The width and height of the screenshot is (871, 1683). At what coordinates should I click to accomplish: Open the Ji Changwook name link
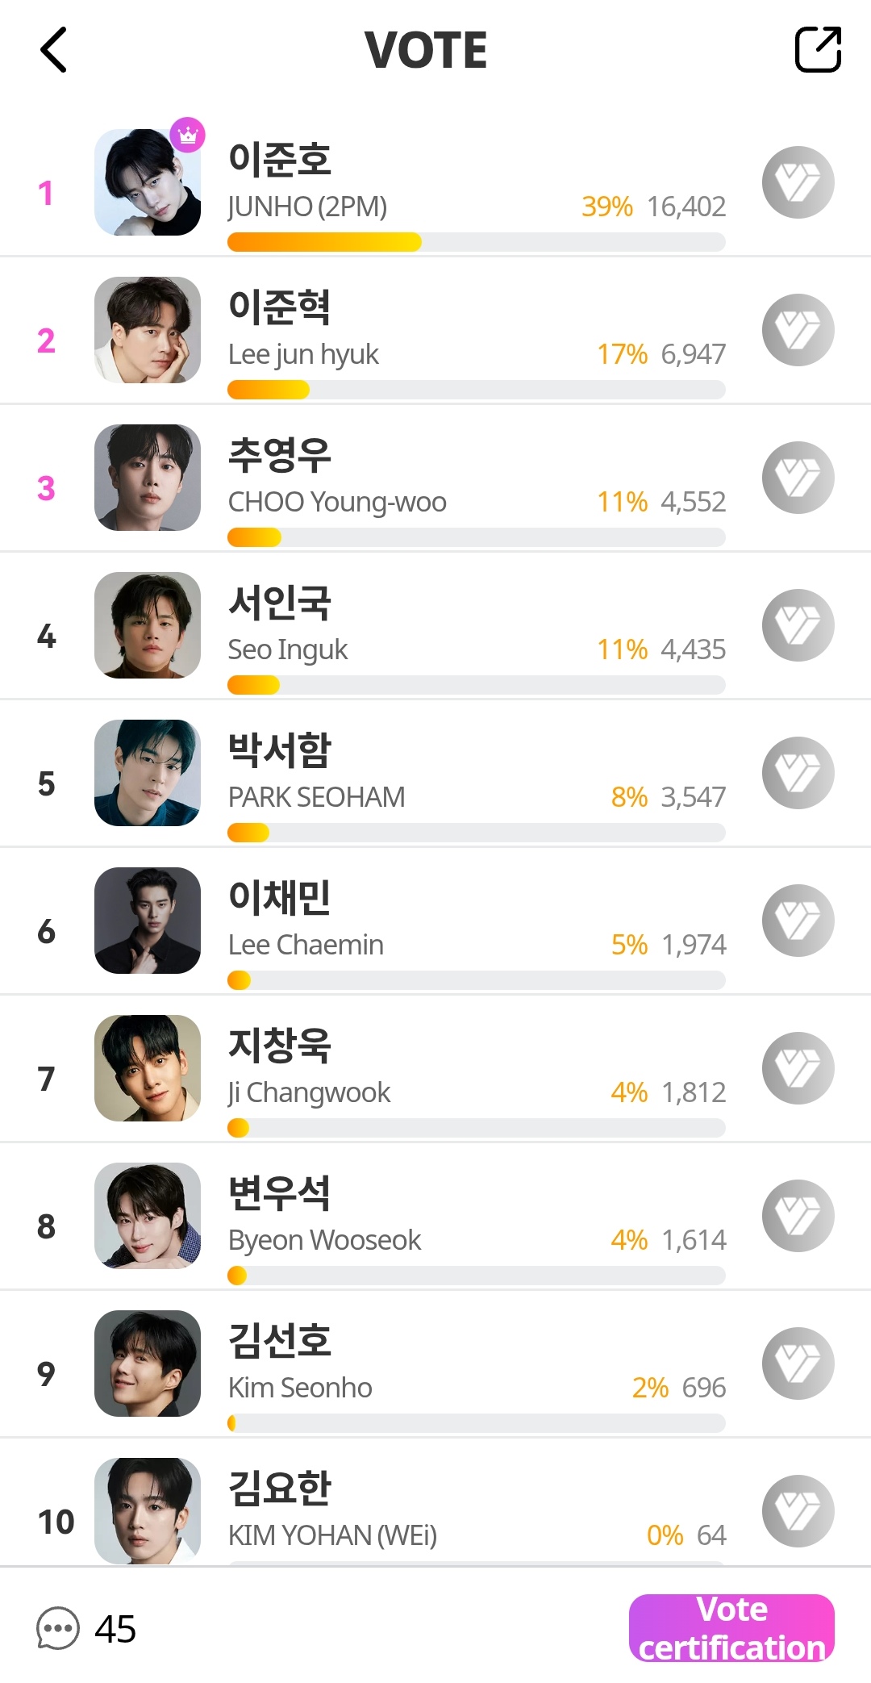(309, 1092)
